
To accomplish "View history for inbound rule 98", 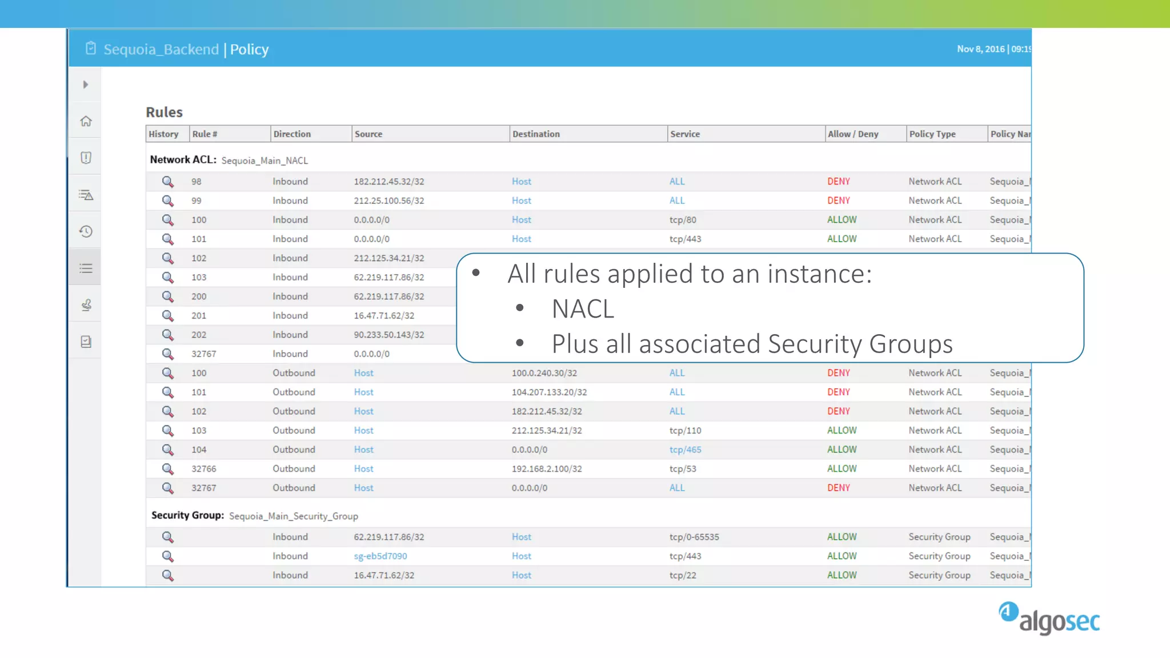I will point(167,182).
